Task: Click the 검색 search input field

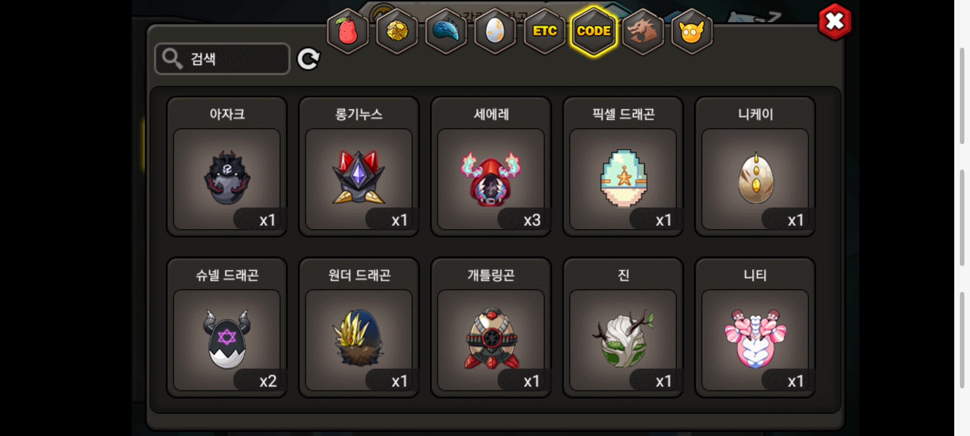Action: click(222, 59)
